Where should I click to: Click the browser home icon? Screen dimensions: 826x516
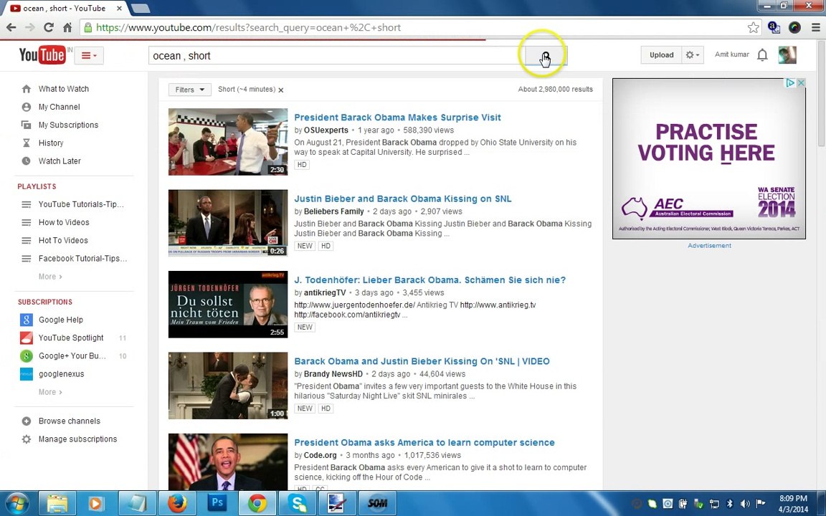point(67,27)
